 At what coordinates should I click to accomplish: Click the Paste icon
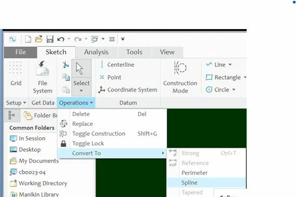66,89
